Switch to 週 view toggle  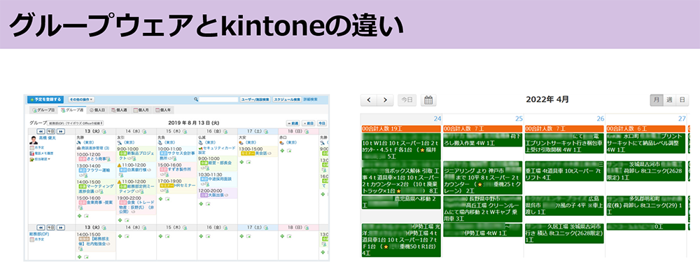coord(669,100)
